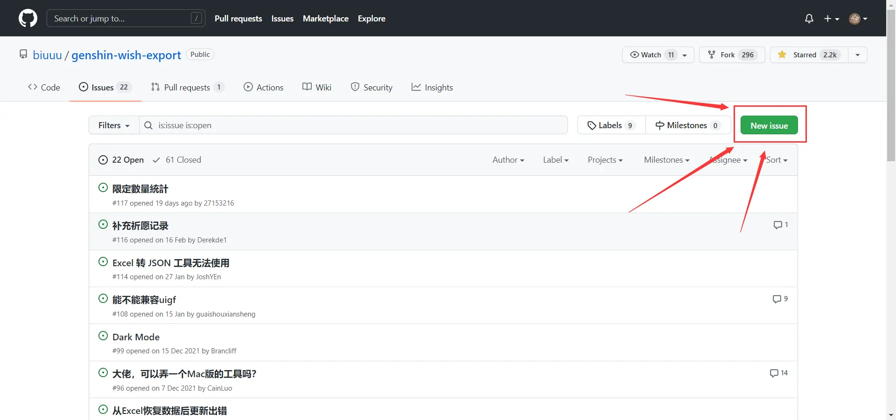The height and width of the screenshot is (420, 896).
Task: Open the Dark Mode issue
Action: coord(136,337)
